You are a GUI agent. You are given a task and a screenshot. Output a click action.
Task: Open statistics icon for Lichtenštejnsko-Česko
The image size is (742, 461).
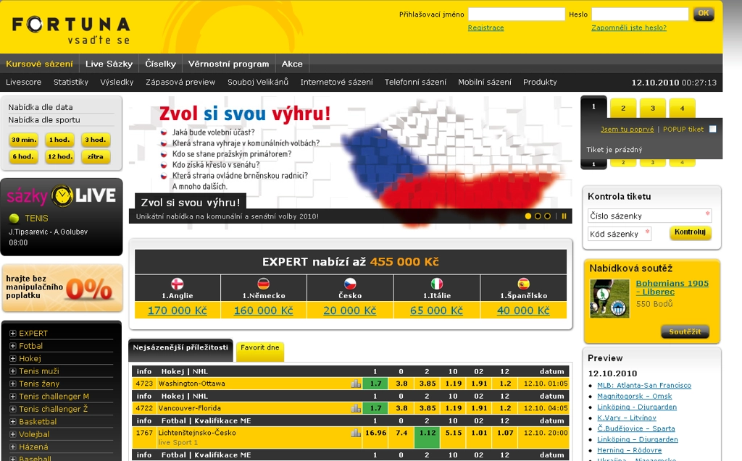click(x=356, y=433)
